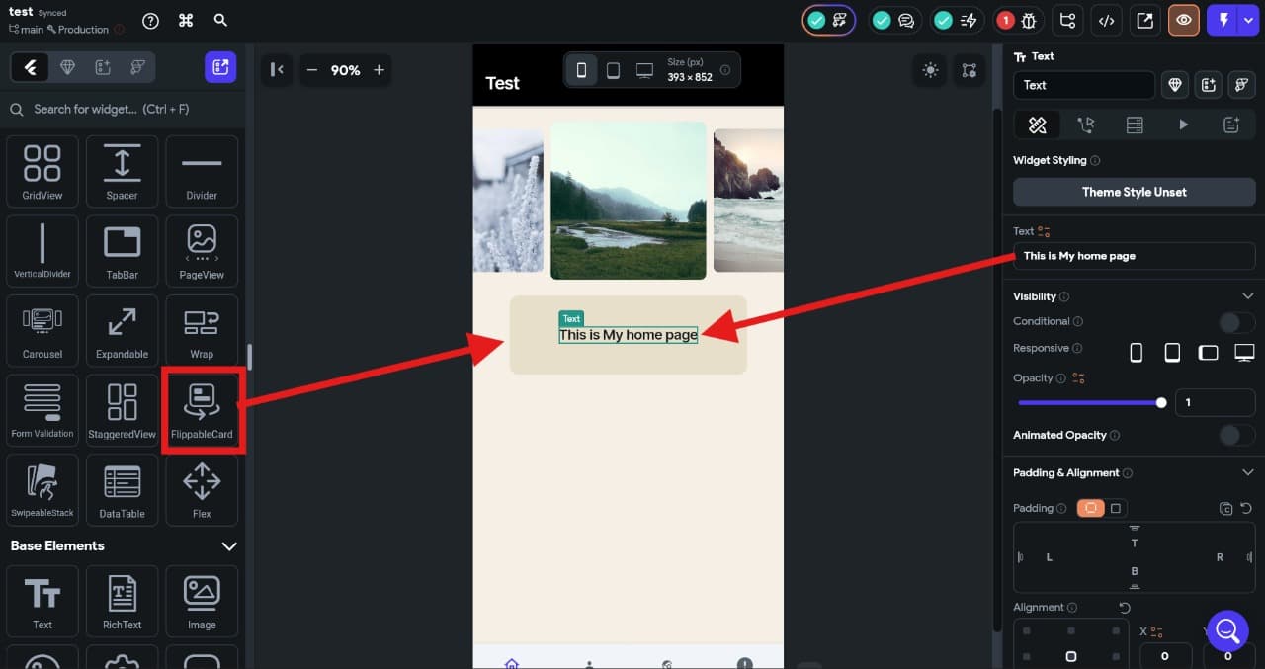Collapse the Base Elements section
The image size is (1265, 669).
point(229,545)
